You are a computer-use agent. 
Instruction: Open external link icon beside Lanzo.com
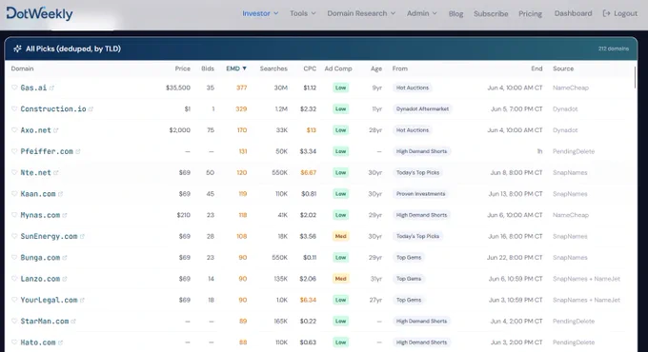click(65, 279)
